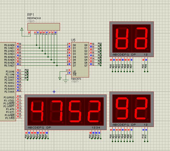Click net label P11 beside P2.3 pin
170x151 pixels.
27,78
